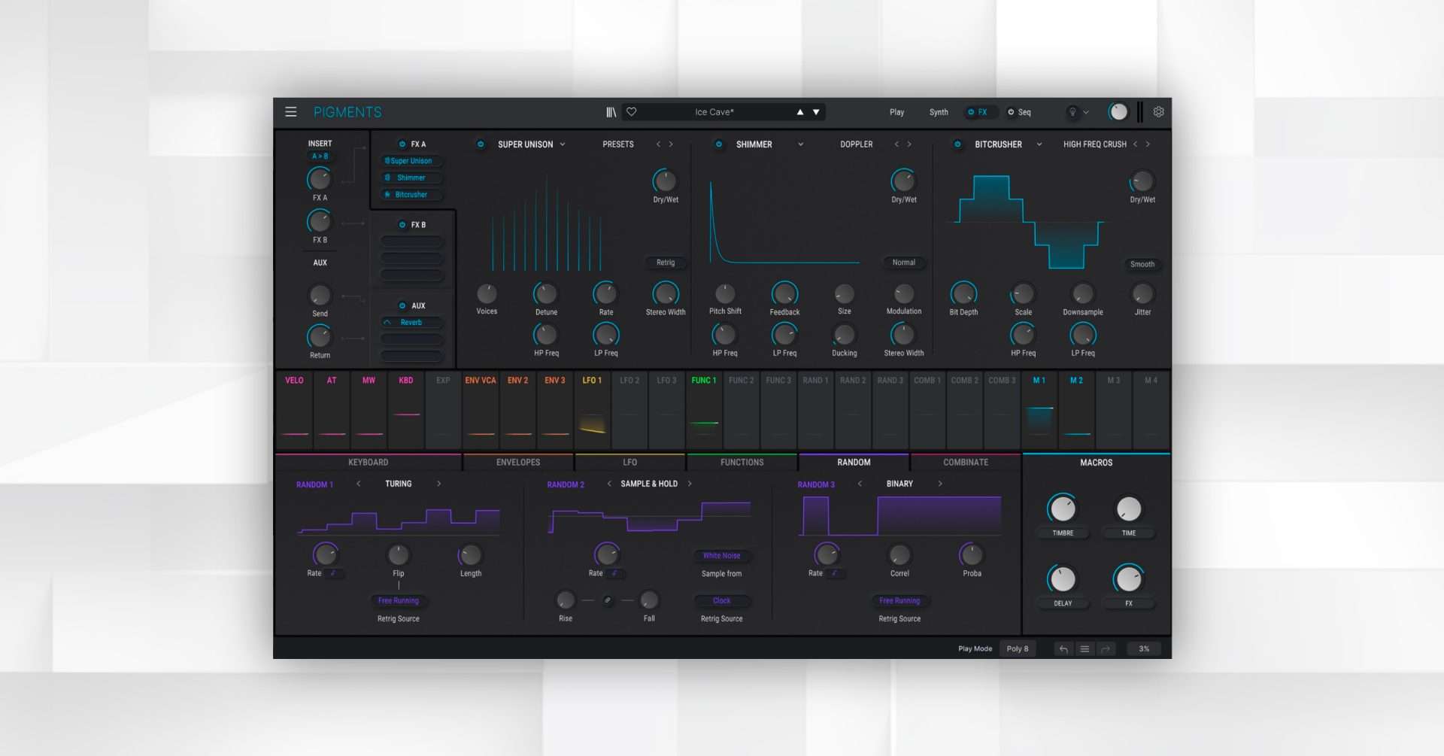
Task: Open the Shimmer effect type dropdown
Action: coord(769,144)
